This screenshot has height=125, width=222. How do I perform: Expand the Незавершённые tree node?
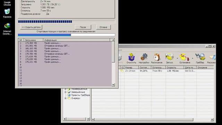[66, 89]
